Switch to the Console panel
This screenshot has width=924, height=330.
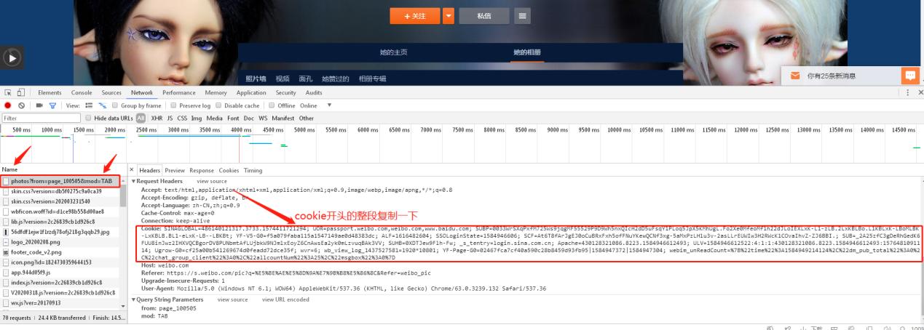tap(82, 92)
